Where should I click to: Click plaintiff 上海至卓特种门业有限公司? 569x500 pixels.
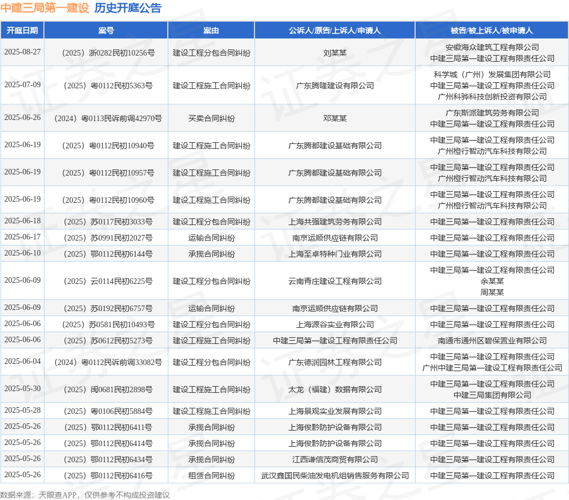coord(335,254)
